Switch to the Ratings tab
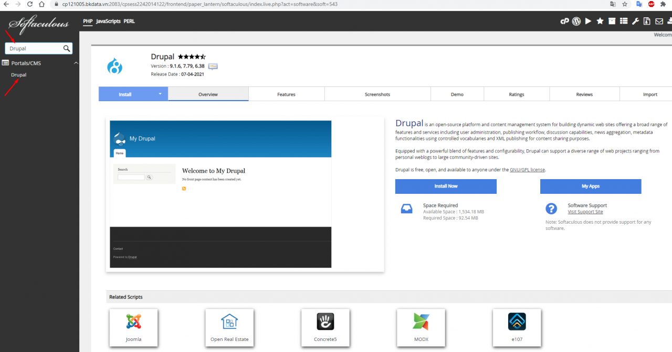The height and width of the screenshot is (352, 672). click(517, 94)
